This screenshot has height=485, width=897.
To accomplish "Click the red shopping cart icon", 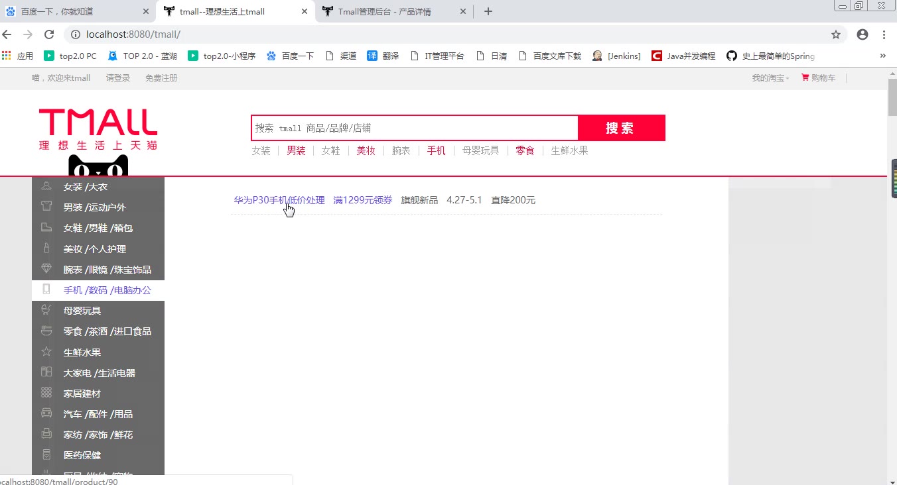I will [x=805, y=78].
